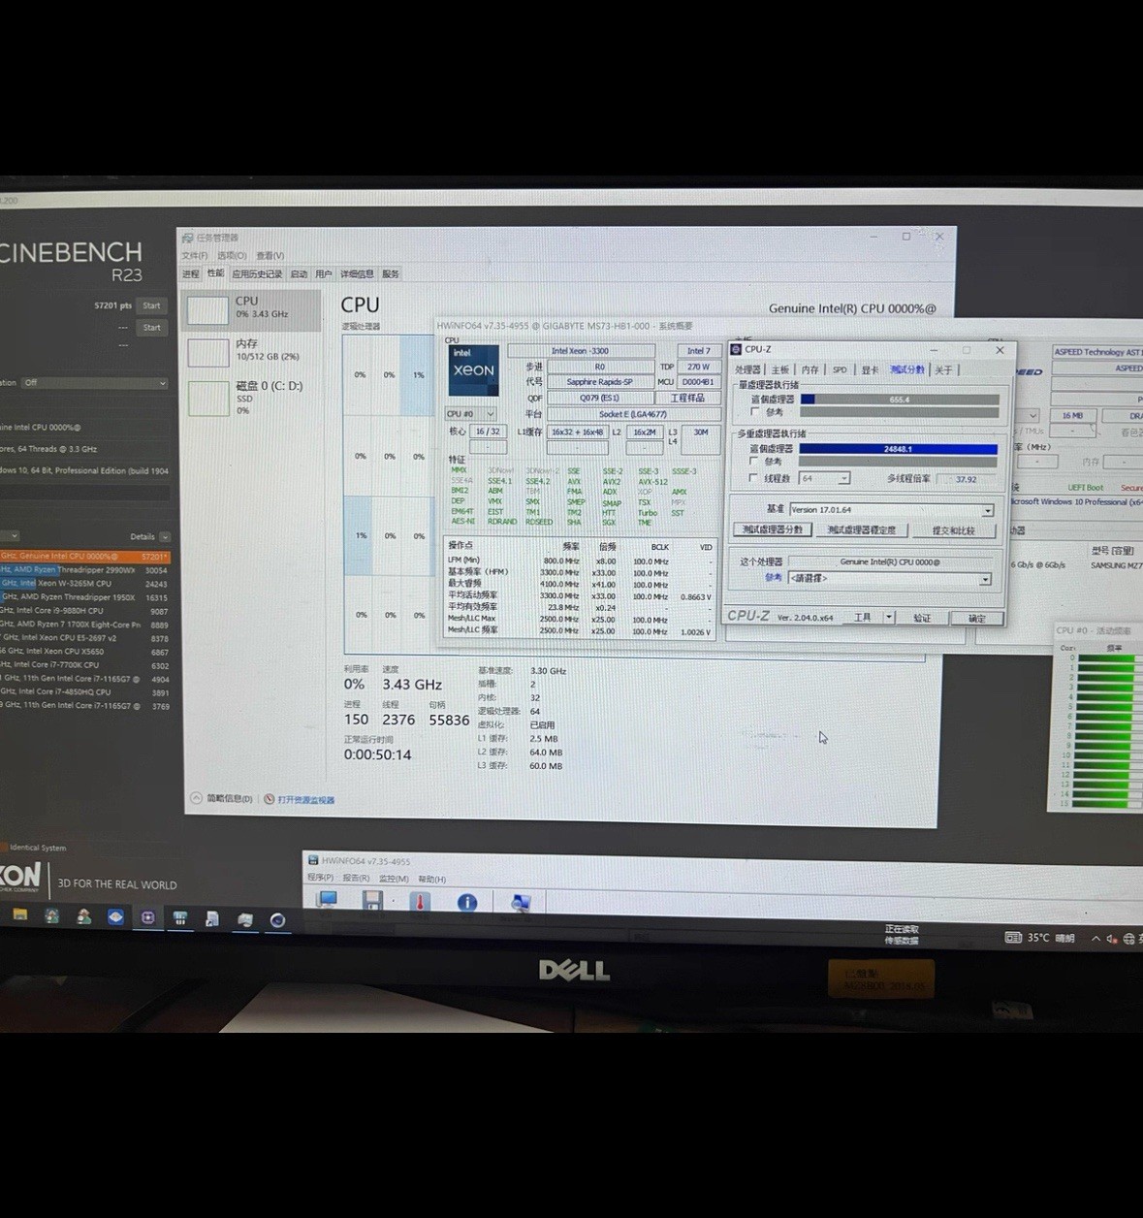Click keyboard icon in system tray
Viewport: 1143px width, 1218px height.
point(1013,938)
